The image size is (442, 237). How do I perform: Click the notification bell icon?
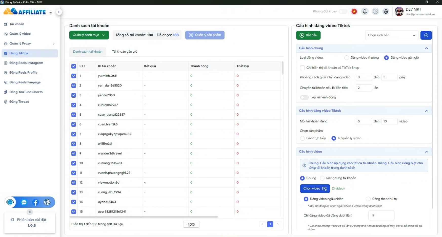coord(365,11)
